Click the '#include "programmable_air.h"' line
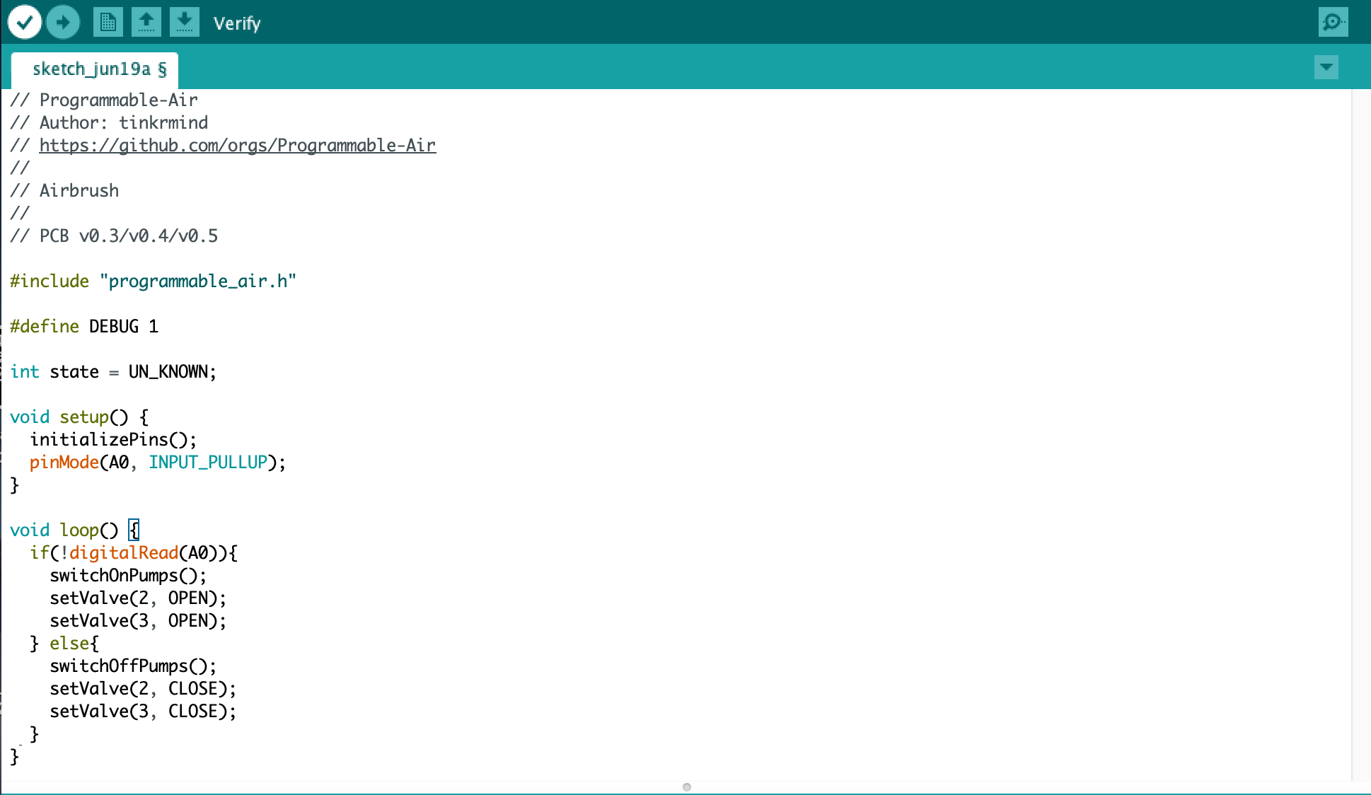The height and width of the screenshot is (795, 1371). [x=153, y=281]
